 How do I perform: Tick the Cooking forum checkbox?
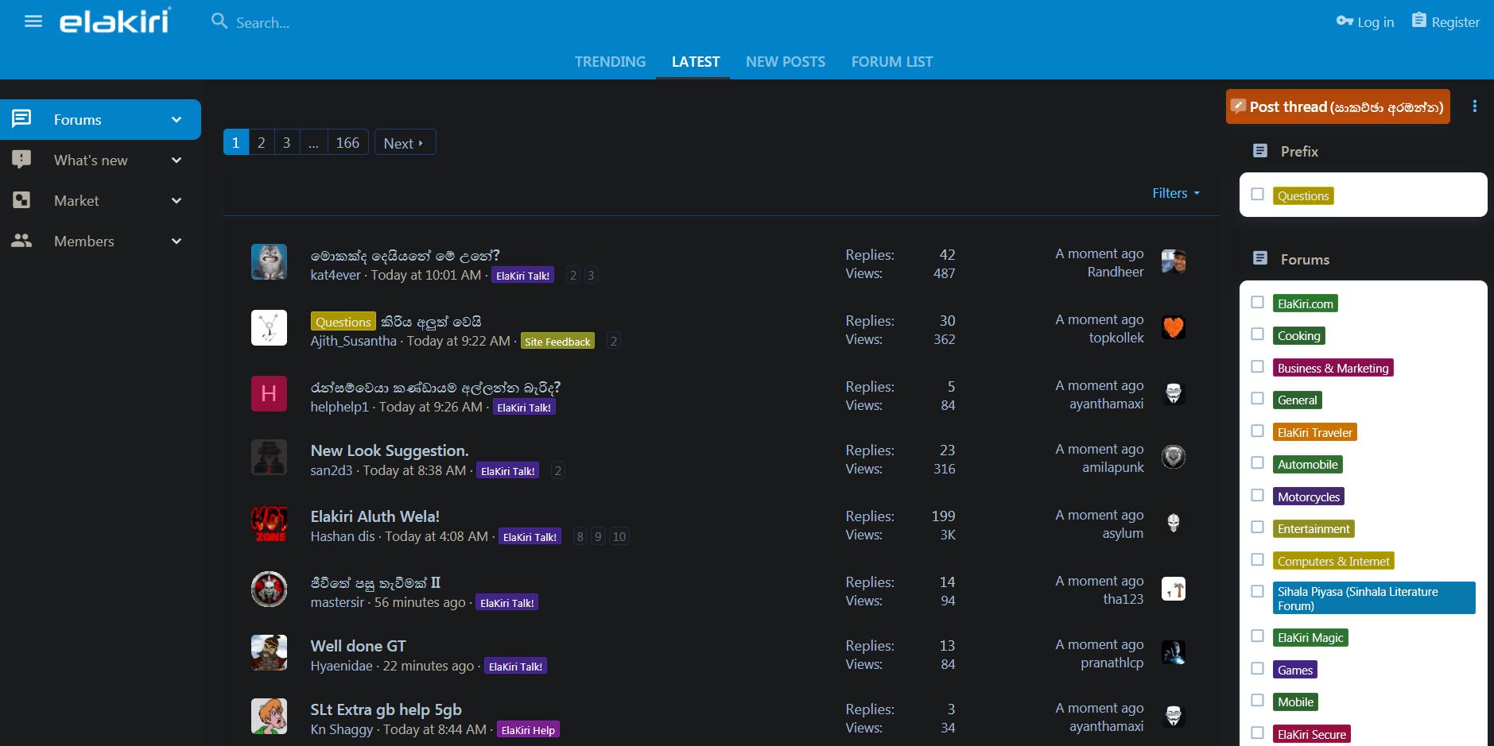tap(1257, 334)
